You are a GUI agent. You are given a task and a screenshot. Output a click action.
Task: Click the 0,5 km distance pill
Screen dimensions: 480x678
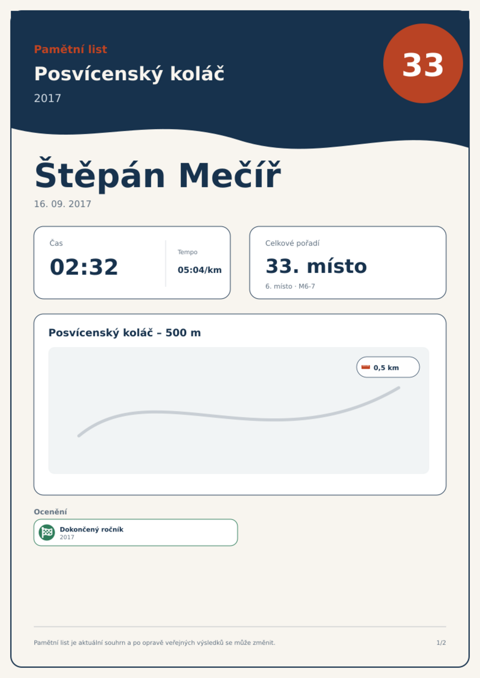tap(388, 367)
